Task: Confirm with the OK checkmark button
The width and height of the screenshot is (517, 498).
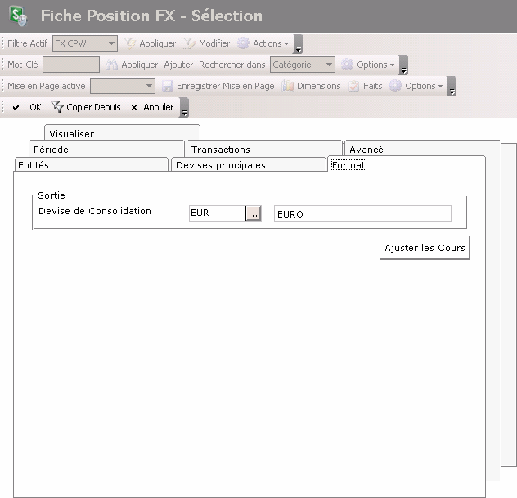Action: [x=26, y=107]
